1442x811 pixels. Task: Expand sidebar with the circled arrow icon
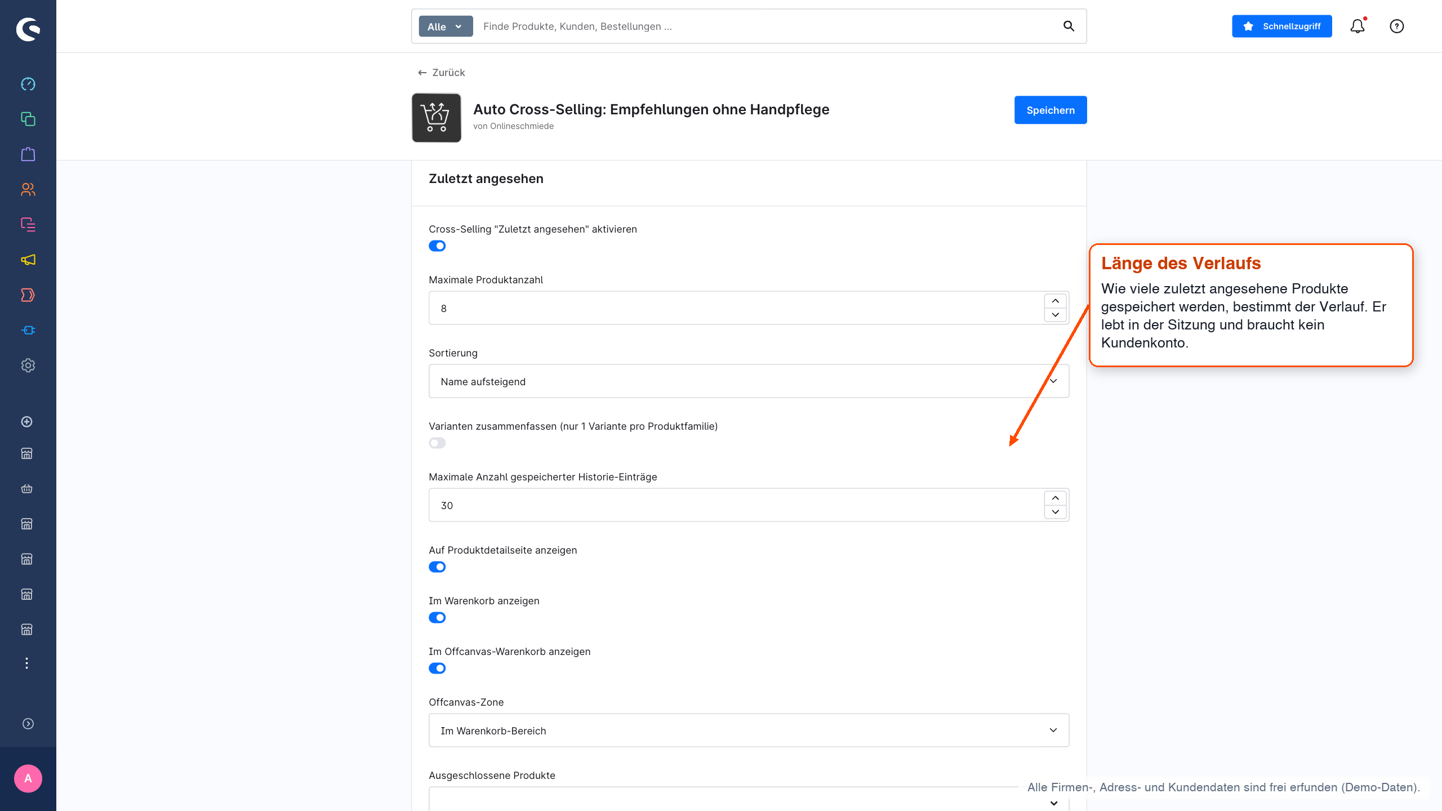point(28,724)
